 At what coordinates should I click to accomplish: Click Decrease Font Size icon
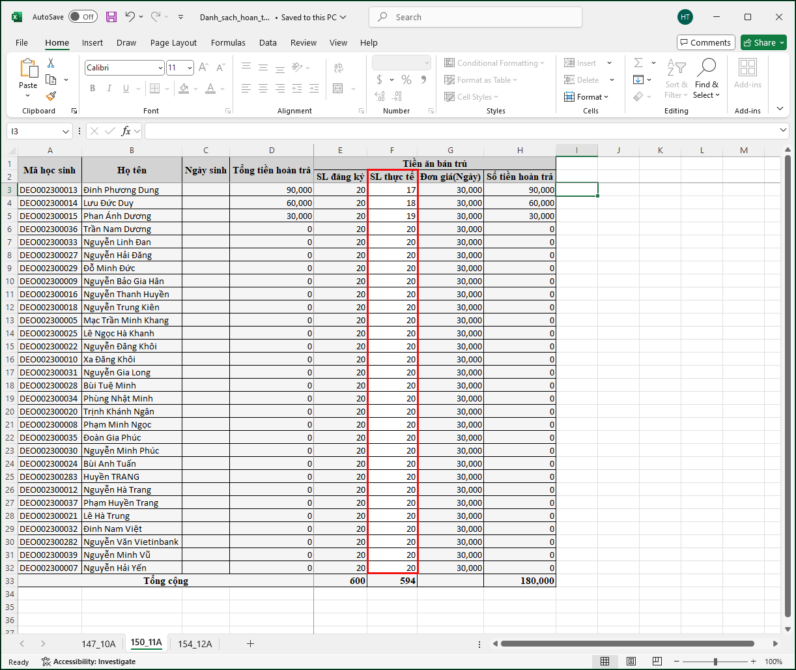click(220, 67)
